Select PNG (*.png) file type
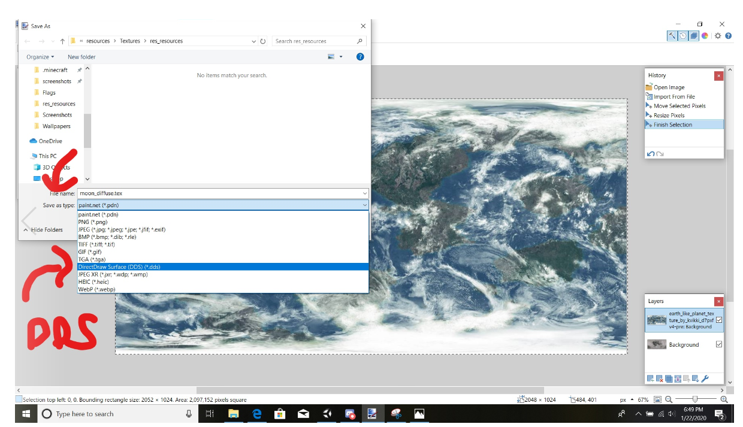The image size is (743, 427). click(x=222, y=222)
